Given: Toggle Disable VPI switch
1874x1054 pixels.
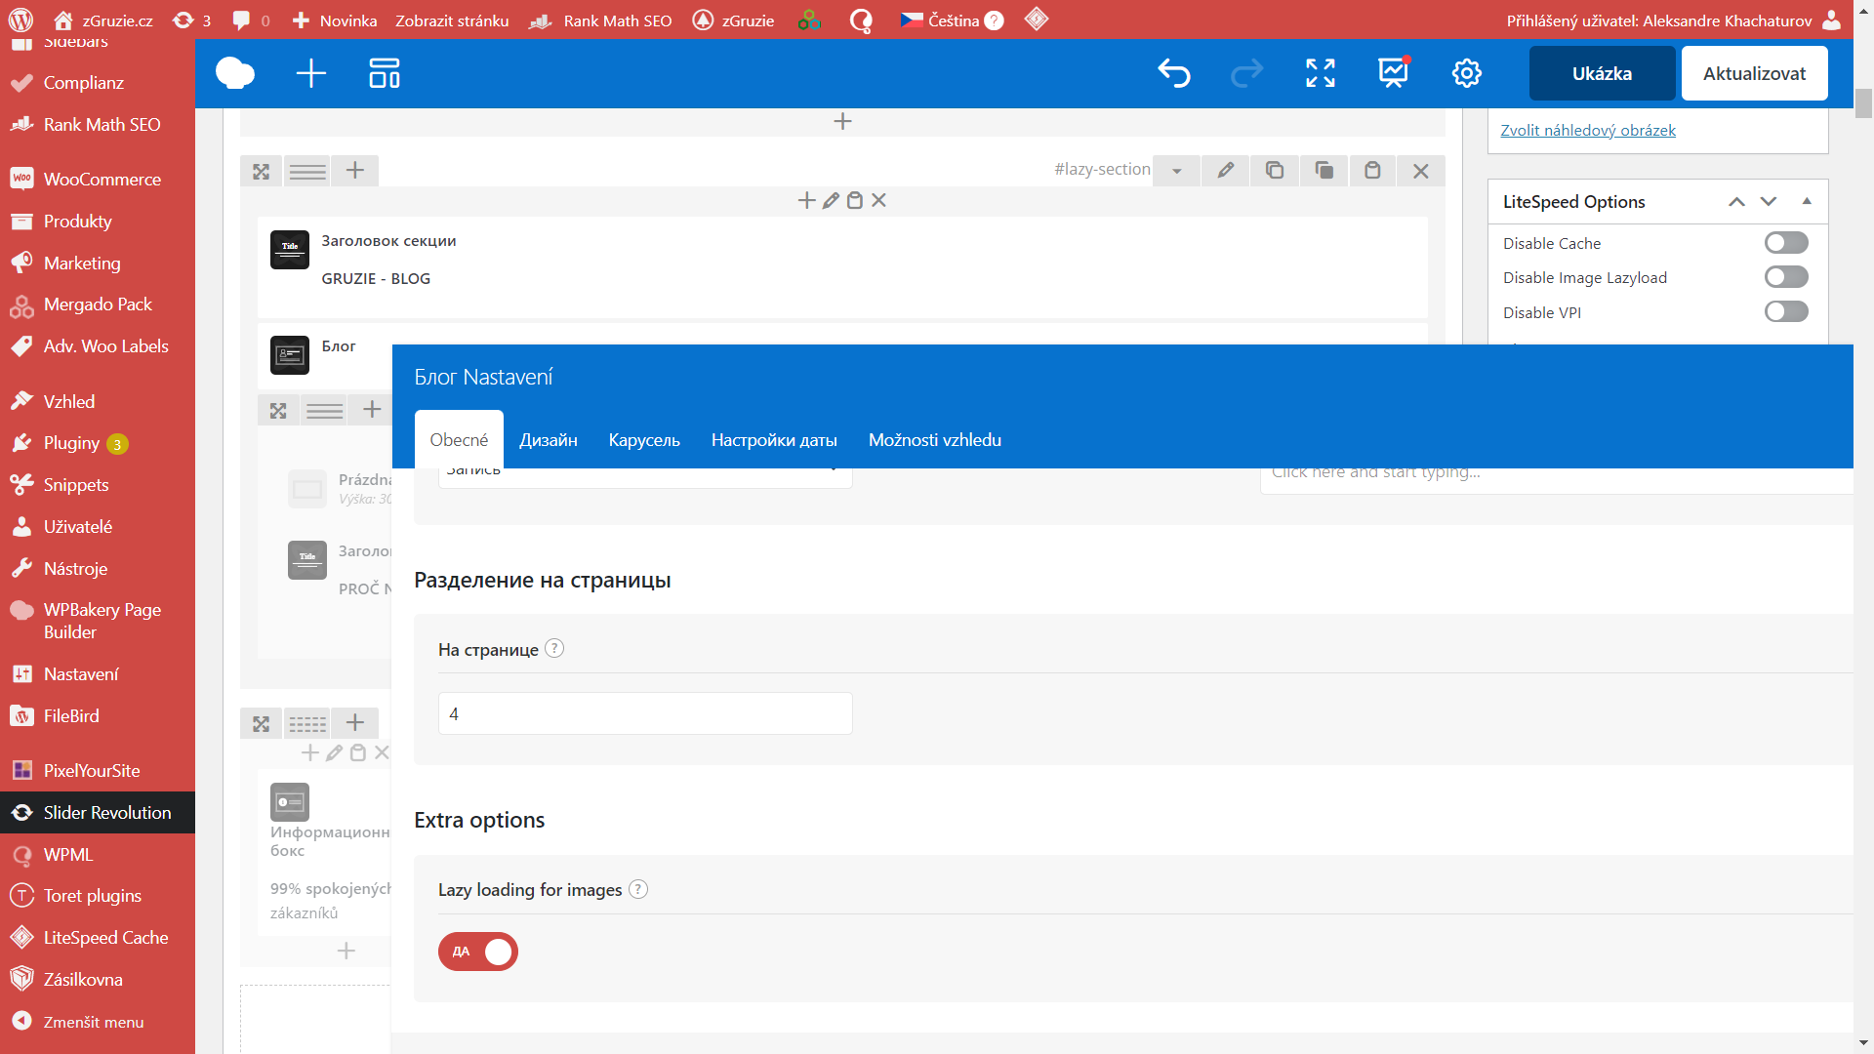Looking at the screenshot, I should (1786, 311).
